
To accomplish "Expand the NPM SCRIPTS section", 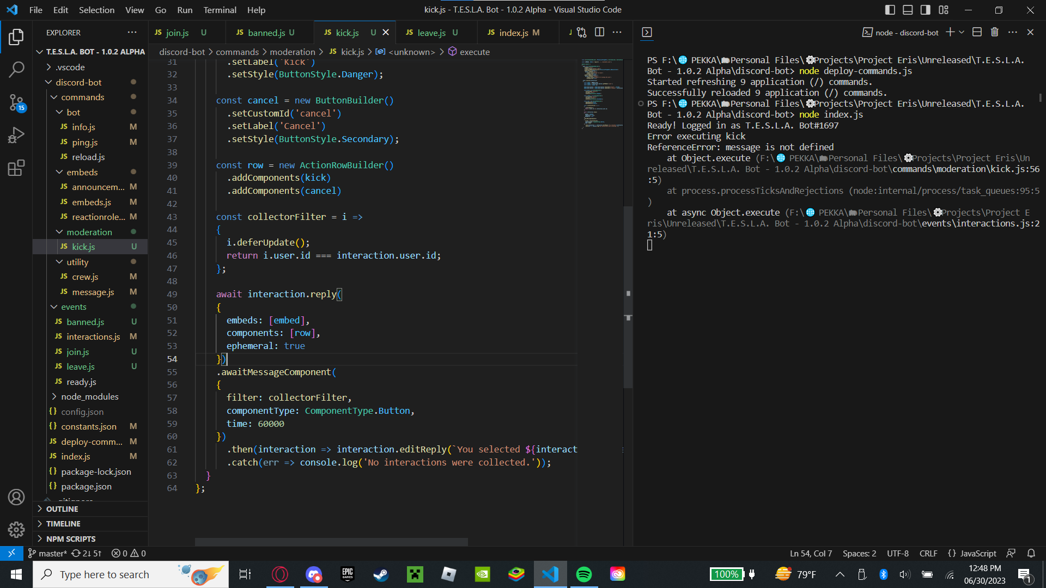I will (71, 539).
